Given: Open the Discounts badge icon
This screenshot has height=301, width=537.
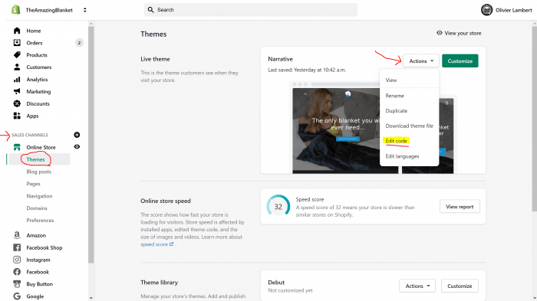Looking at the screenshot, I should (17, 103).
